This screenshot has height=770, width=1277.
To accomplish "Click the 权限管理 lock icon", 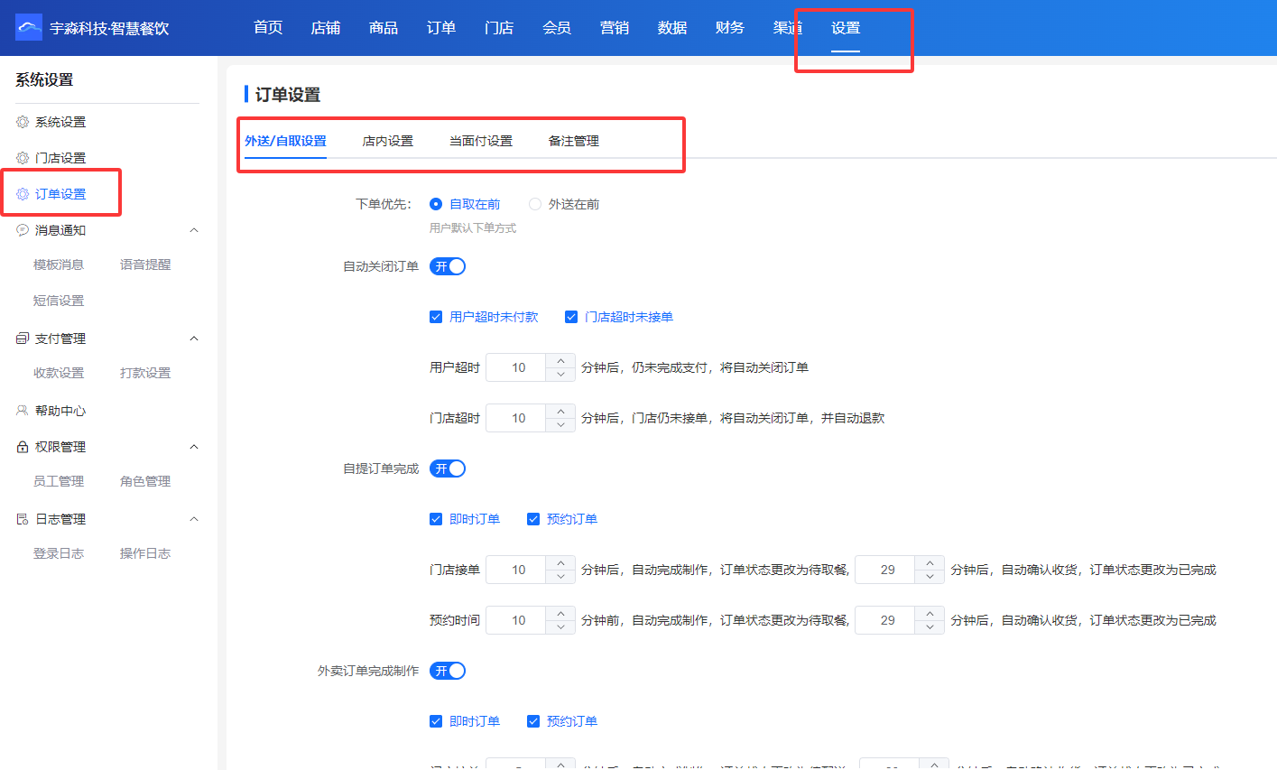I will click(x=23, y=447).
